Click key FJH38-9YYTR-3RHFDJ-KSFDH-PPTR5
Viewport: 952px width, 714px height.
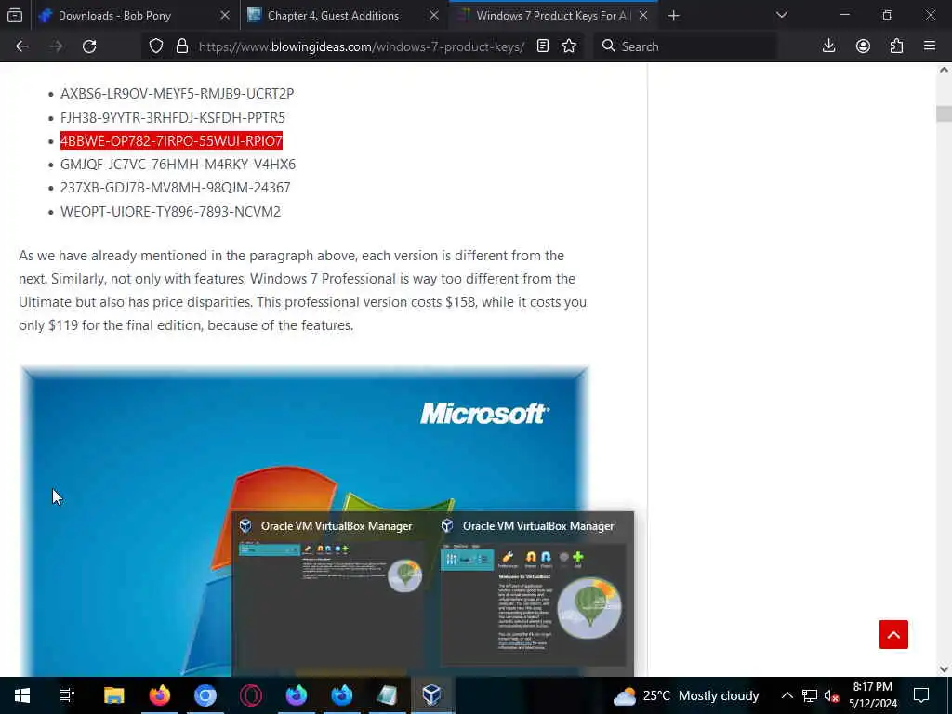172,117
